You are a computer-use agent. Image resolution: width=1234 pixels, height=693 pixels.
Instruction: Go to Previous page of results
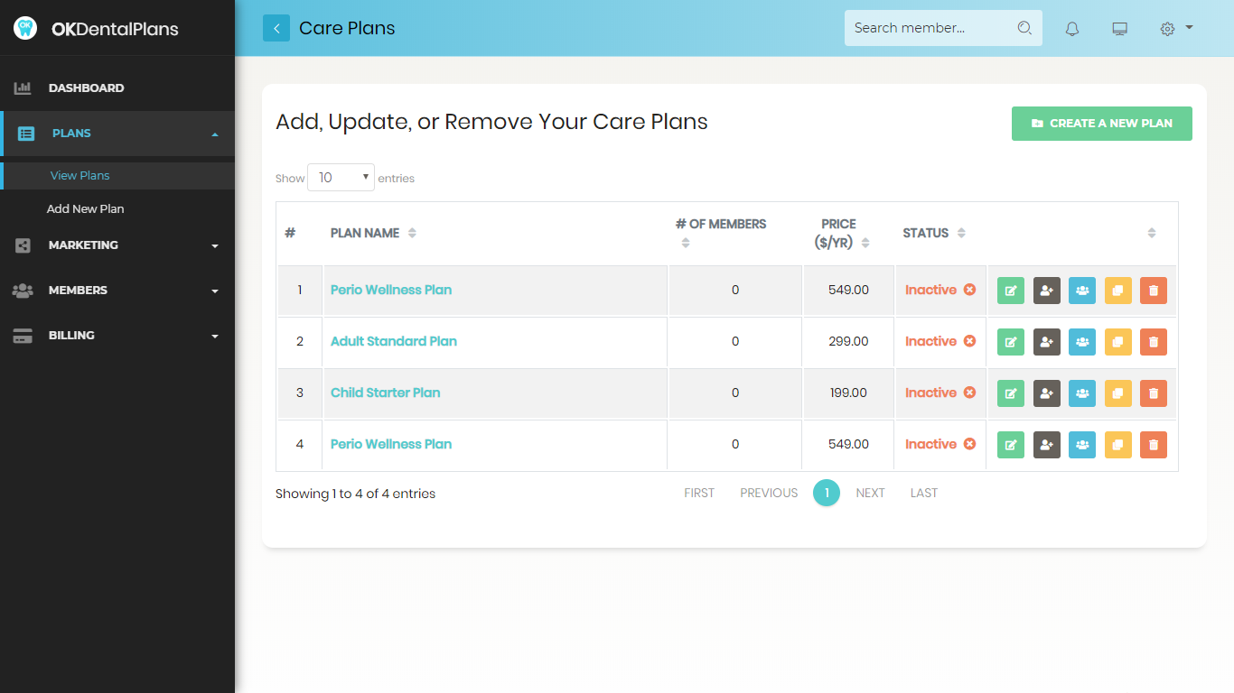coord(769,493)
